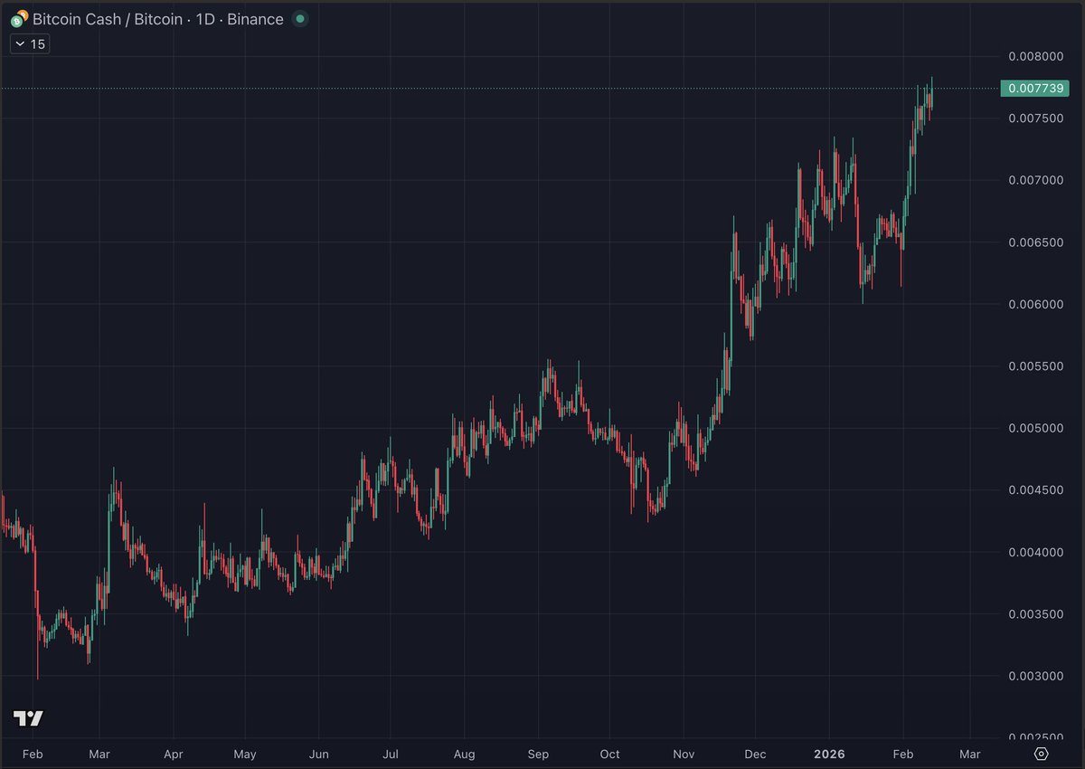Open chart settings gear at bottom right
Image resolution: width=1085 pixels, height=769 pixels.
pos(1041,754)
